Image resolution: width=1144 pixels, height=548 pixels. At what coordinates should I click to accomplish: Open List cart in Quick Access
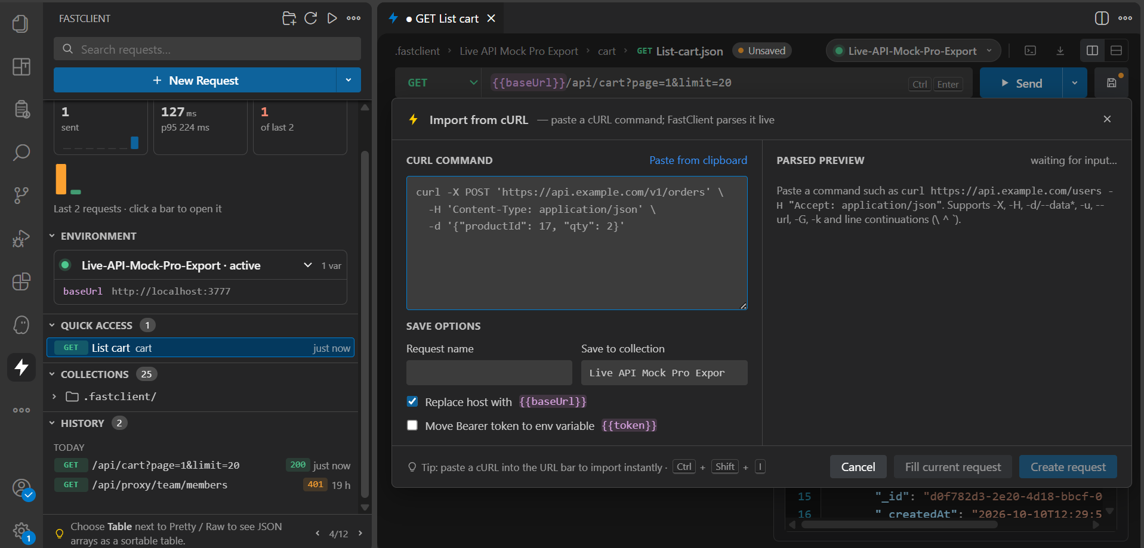coord(201,348)
